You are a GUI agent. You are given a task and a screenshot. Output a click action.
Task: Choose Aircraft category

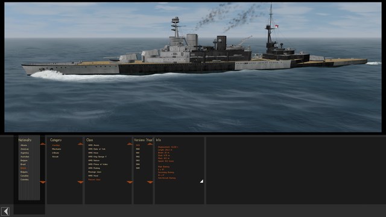tap(55, 157)
